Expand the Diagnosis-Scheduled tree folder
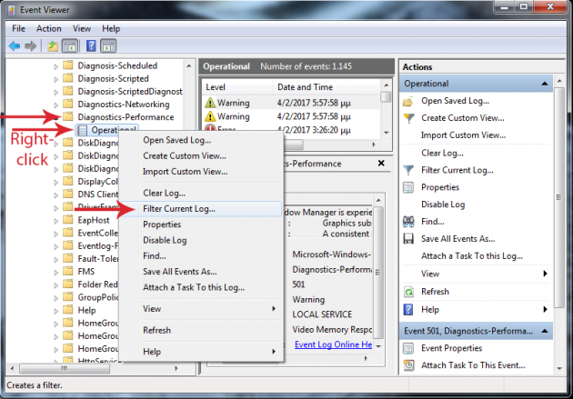 (x=55, y=66)
